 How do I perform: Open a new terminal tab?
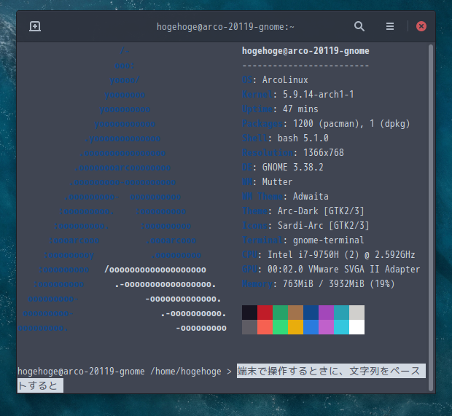click(35, 26)
